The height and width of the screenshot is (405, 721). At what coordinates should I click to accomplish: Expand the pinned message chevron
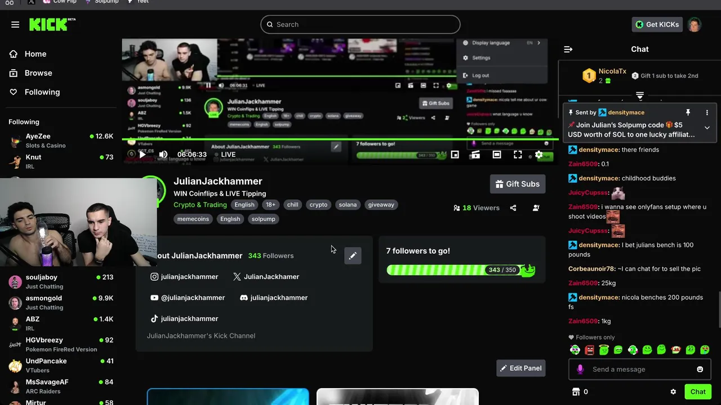(707, 128)
